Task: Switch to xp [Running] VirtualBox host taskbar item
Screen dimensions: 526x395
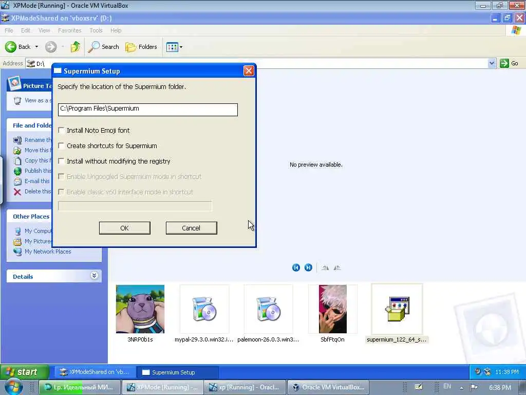Action: (245, 387)
